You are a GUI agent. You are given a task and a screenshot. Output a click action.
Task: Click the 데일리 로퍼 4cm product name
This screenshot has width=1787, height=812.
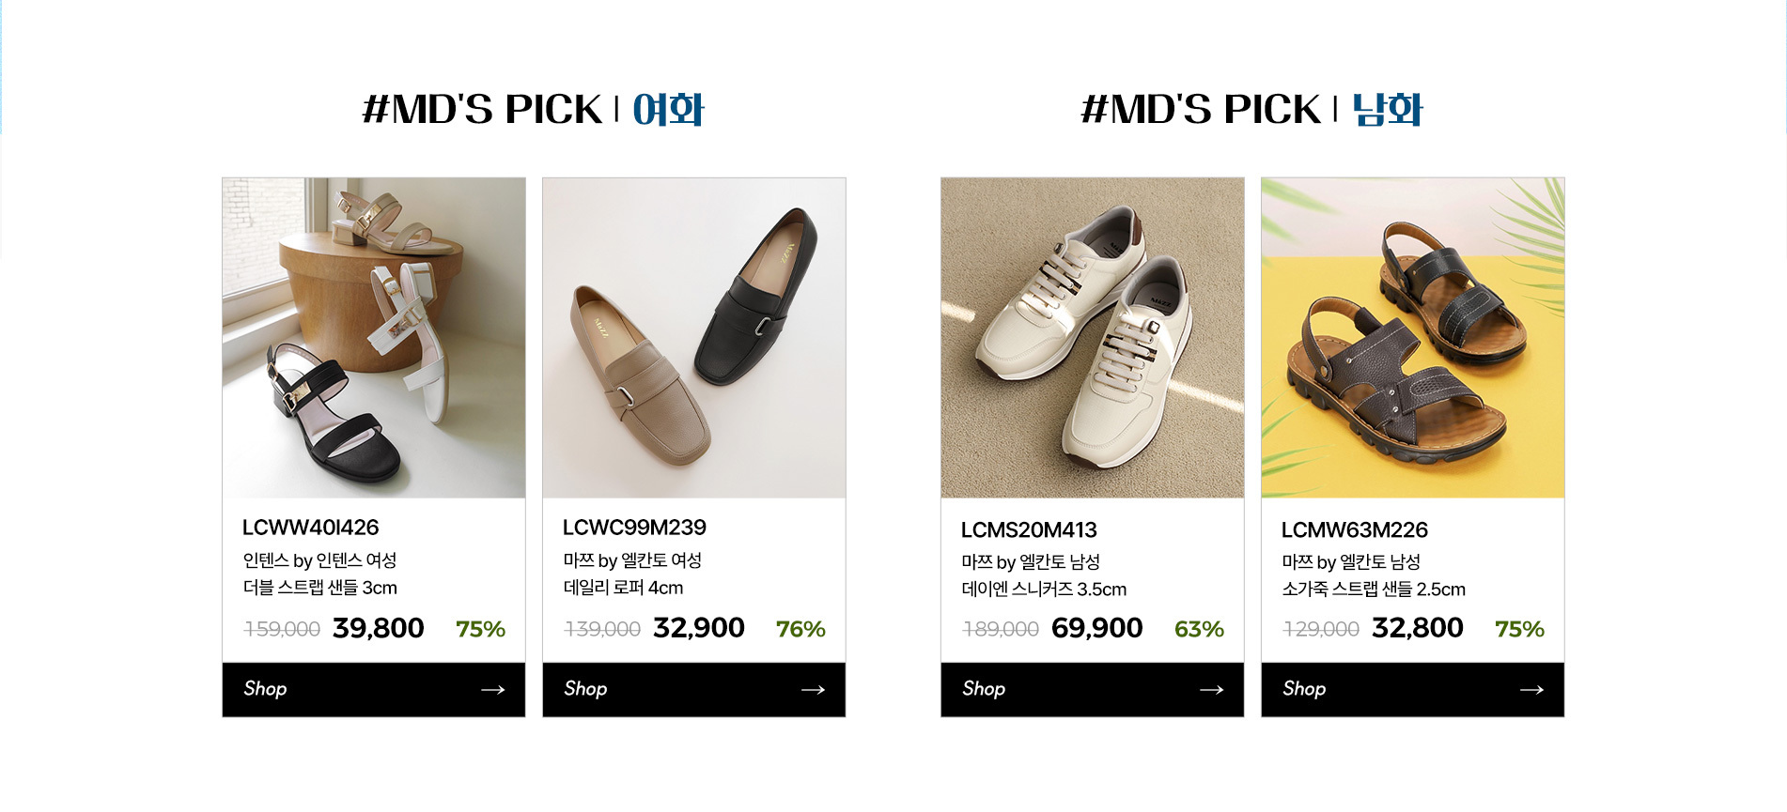tap(623, 588)
